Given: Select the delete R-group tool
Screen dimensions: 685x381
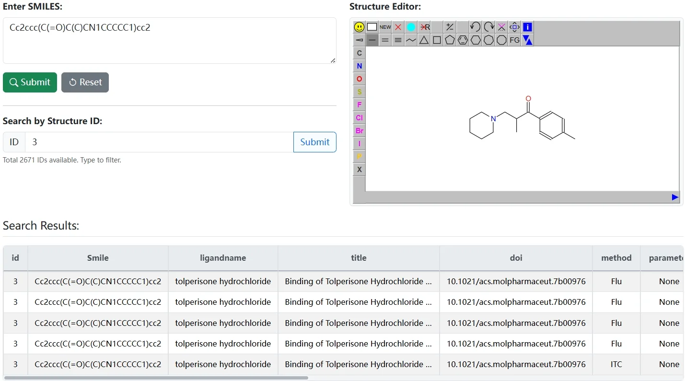Looking at the screenshot, I should coord(424,27).
